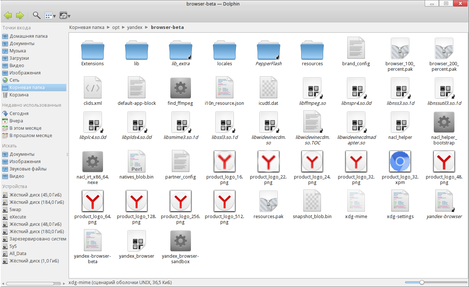Select the snapshot_blob.bin file

[x=312, y=205]
